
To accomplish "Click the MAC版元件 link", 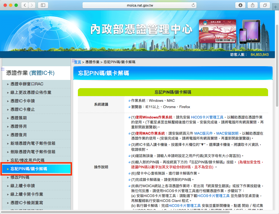I will point(203,133).
